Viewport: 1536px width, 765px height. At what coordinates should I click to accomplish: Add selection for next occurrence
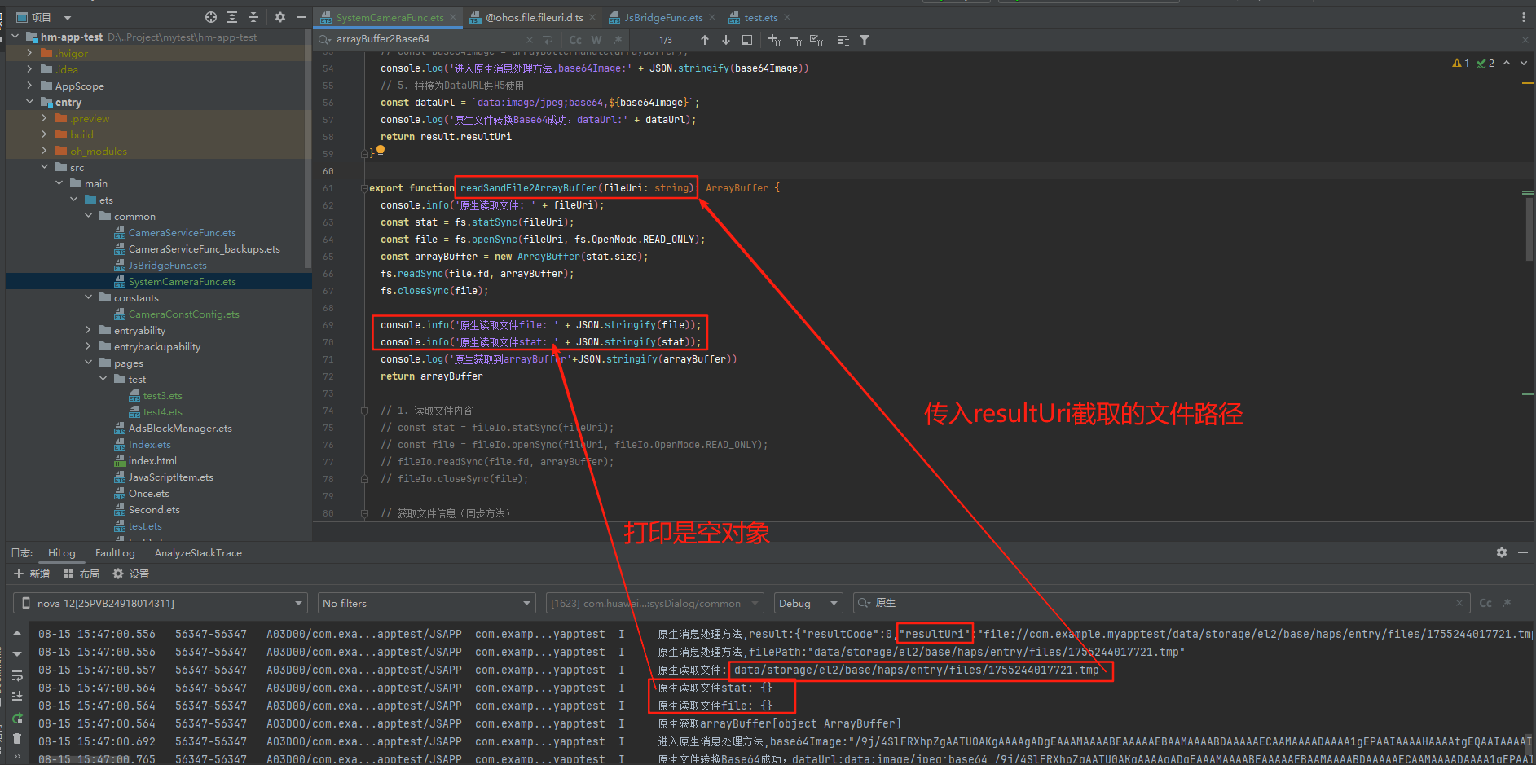(774, 40)
